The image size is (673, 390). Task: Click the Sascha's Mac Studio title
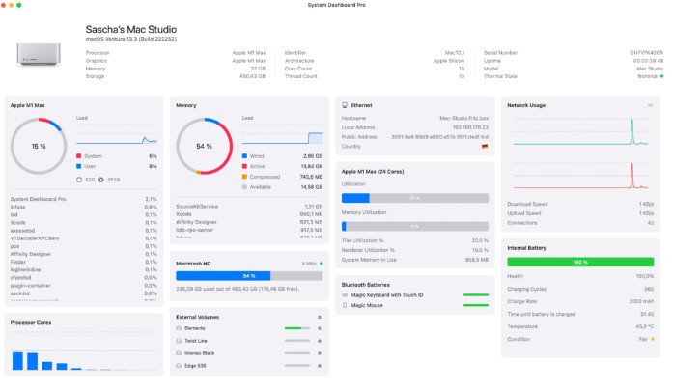click(x=131, y=29)
